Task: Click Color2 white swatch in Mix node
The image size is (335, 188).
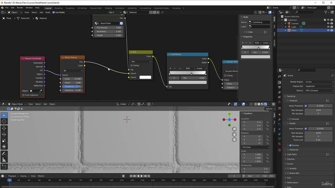Action: (146, 77)
